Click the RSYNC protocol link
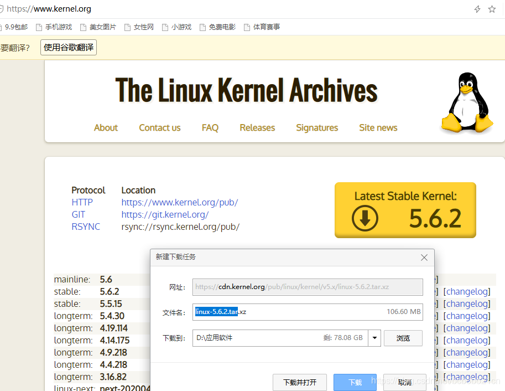Viewport: 505px width, 391px height. (86, 227)
